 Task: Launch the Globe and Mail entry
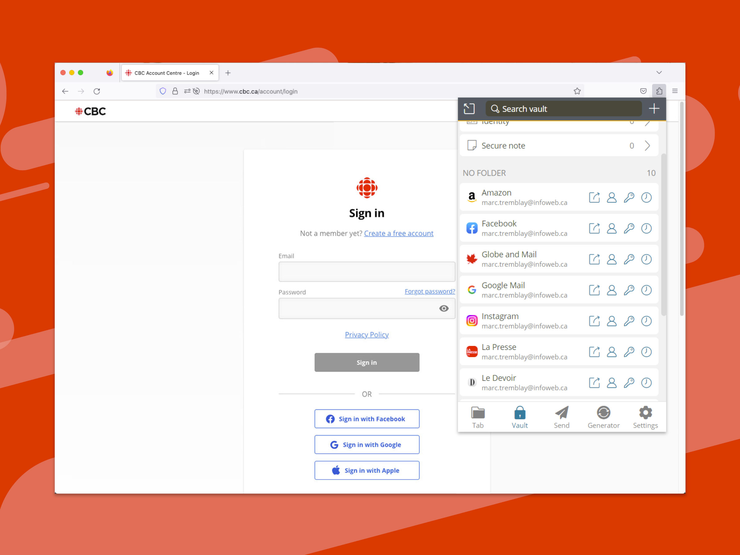click(594, 259)
